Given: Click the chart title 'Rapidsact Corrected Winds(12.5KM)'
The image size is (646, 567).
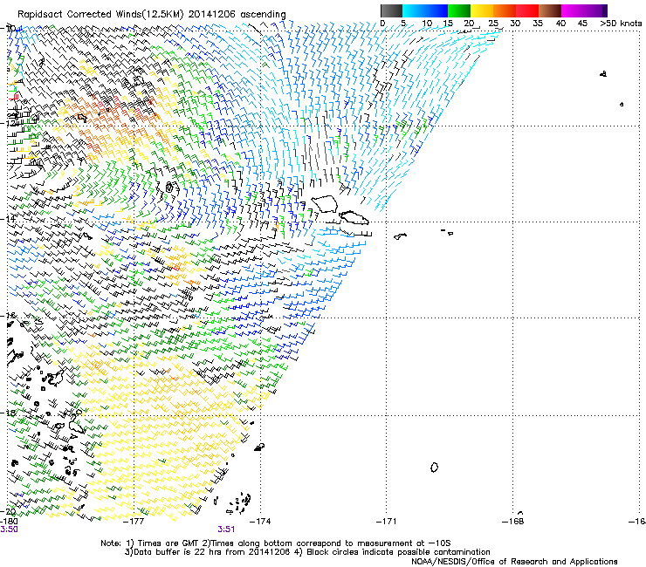Looking at the screenshot, I should pos(100,15).
